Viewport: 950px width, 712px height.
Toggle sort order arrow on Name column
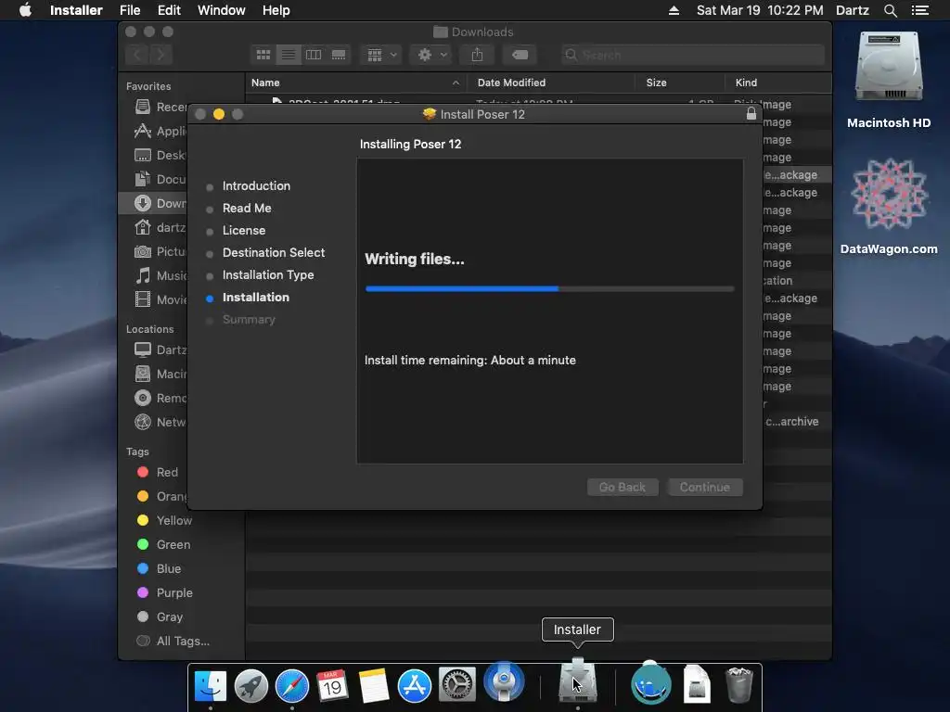pyautogui.click(x=456, y=83)
